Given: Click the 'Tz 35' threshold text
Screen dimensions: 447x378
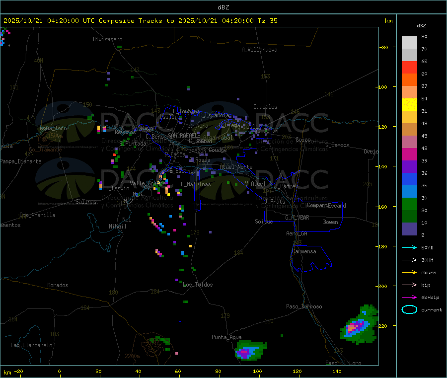Looking at the screenshot, I should 267,21.
